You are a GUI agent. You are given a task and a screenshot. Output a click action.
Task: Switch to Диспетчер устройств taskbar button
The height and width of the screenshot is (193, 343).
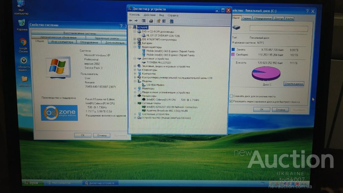click(x=100, y=183)
